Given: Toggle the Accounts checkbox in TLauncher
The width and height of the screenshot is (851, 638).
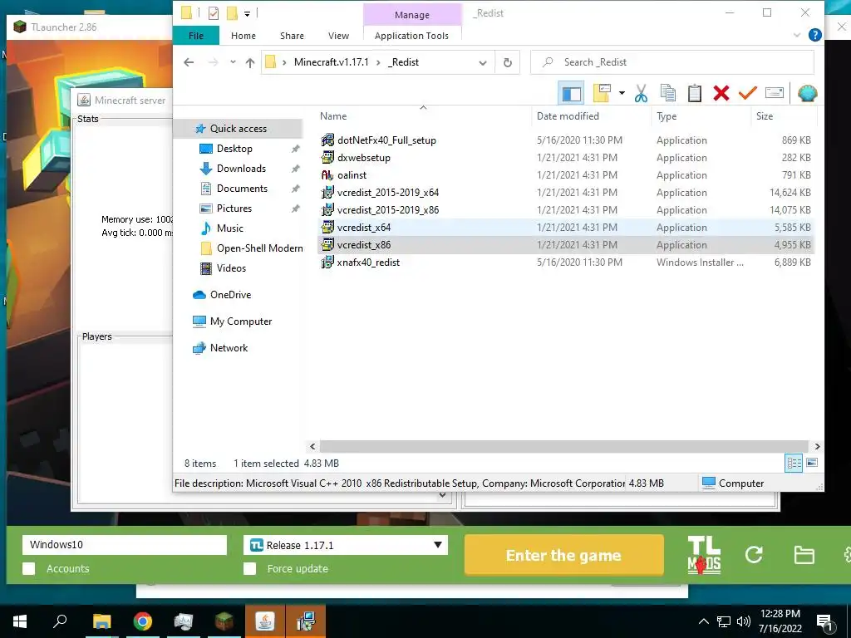Looking at the screenshot, I should tap(29, 568).
